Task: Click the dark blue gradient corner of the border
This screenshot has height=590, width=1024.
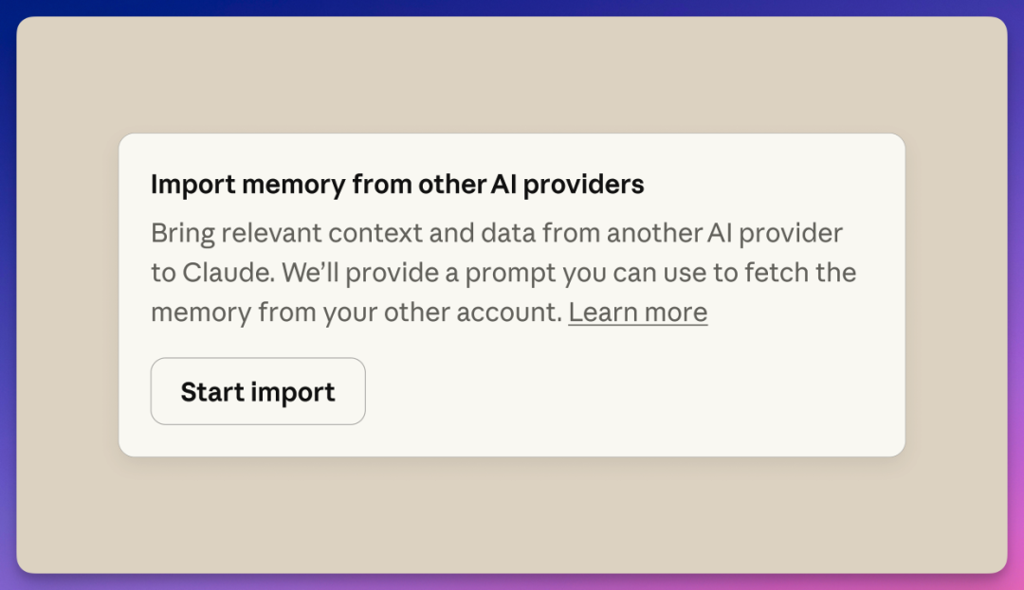Action: (x=8, y=8)
